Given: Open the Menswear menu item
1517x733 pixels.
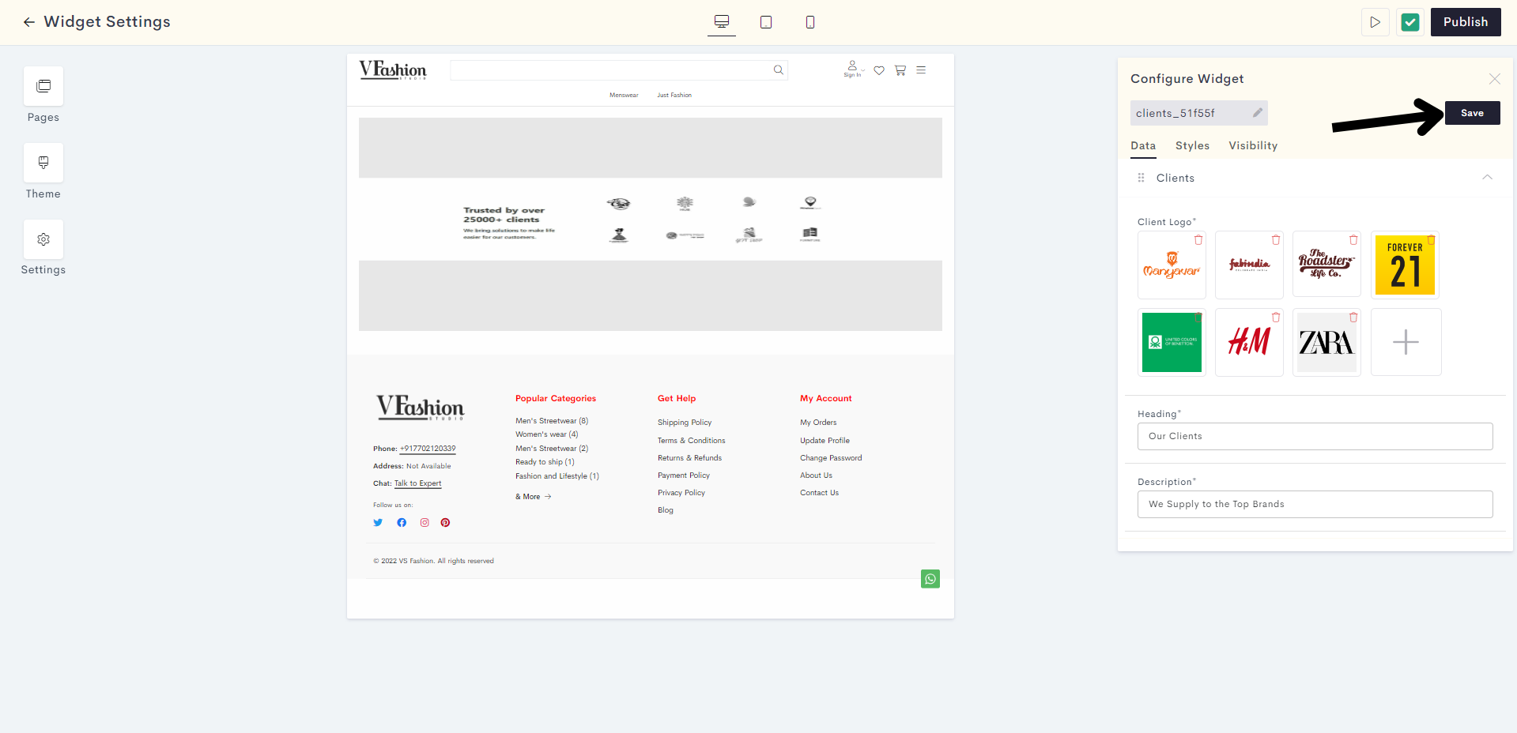Looking at the screenshot, I should [x=624, y=95].
